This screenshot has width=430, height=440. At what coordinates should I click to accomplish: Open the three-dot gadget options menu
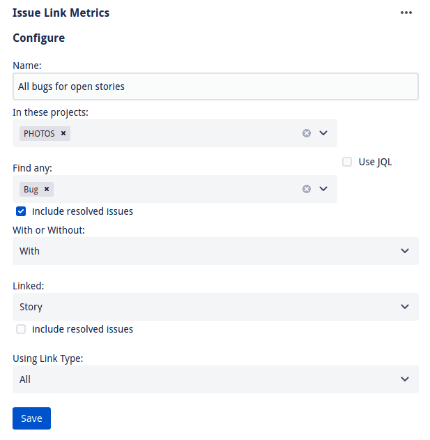pos(406,13)
